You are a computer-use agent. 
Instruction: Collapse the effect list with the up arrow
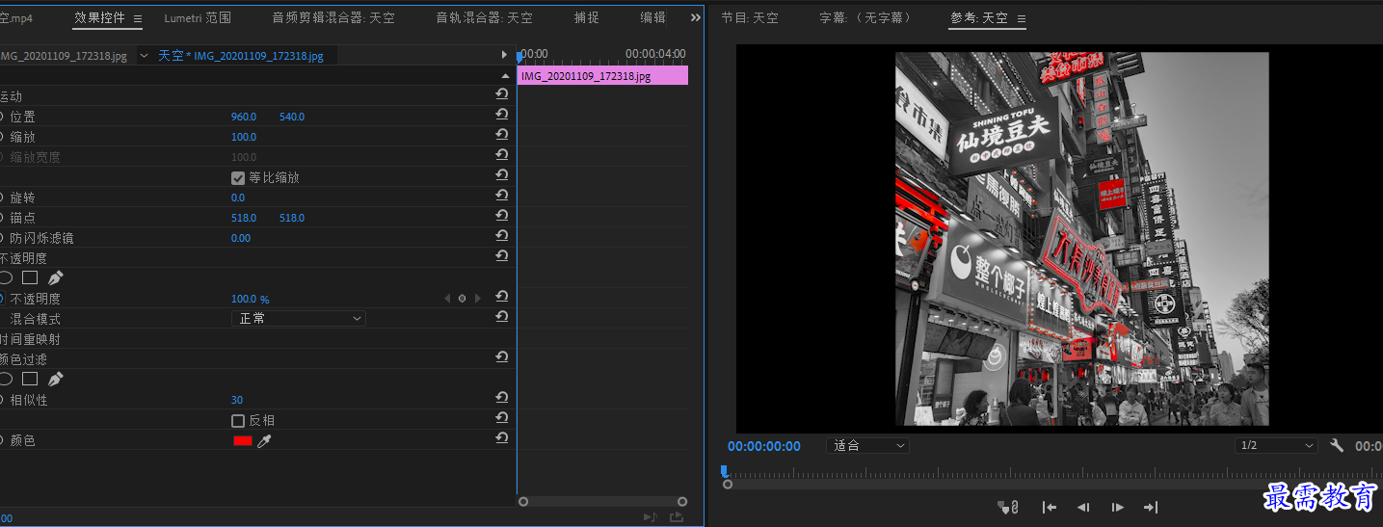tap(505, 75)
